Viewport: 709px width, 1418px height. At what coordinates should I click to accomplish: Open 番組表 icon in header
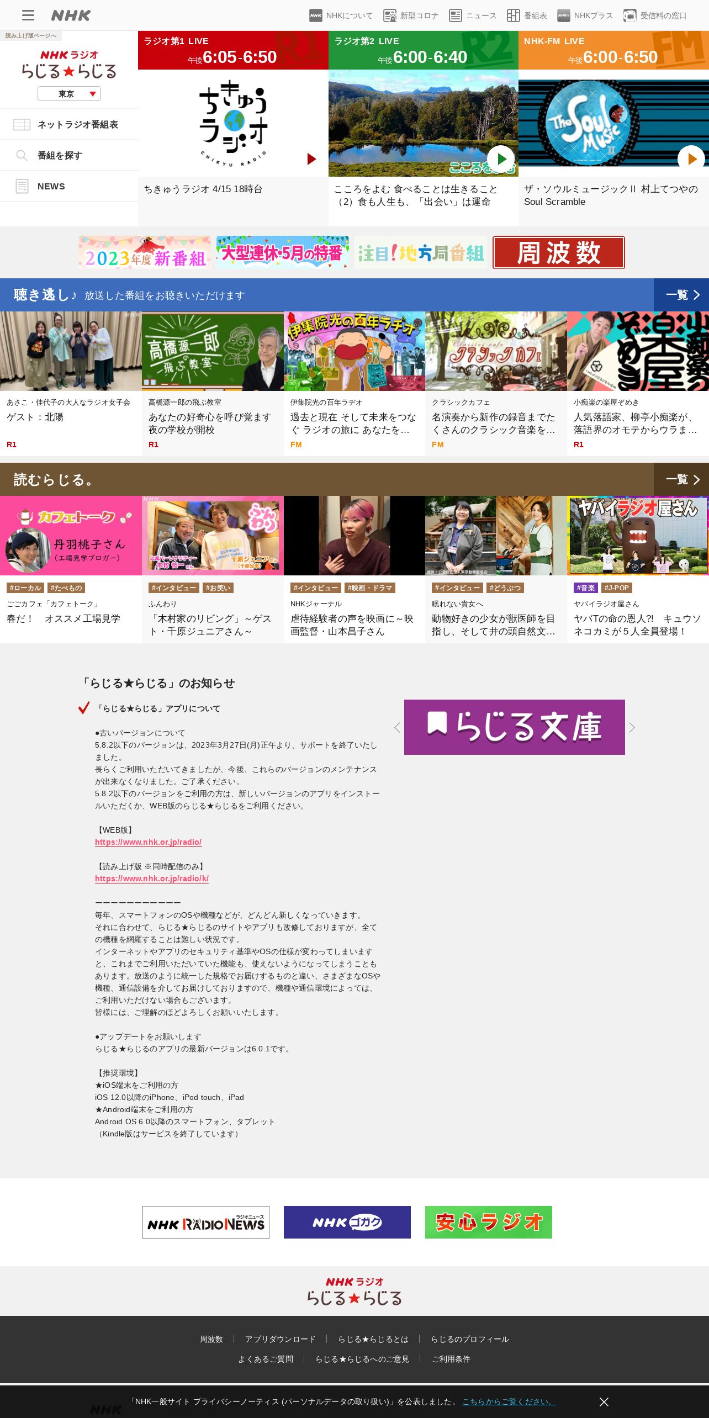pos(514,15)
